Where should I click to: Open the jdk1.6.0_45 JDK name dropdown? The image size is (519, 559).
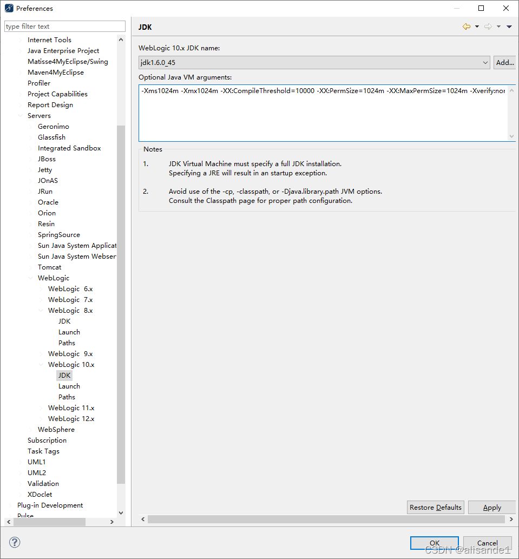pyautogui.click(x=485, y=62)
